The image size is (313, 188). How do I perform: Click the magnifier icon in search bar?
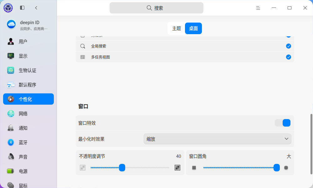pyautogui.click(x=149, y=8)
